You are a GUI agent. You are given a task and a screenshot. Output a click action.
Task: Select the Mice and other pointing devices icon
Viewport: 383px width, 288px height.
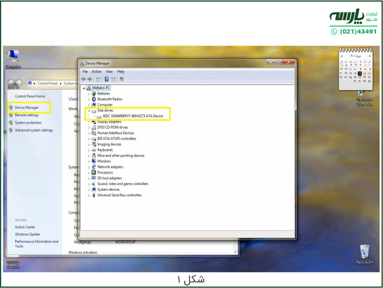click(x=94, y=156)
